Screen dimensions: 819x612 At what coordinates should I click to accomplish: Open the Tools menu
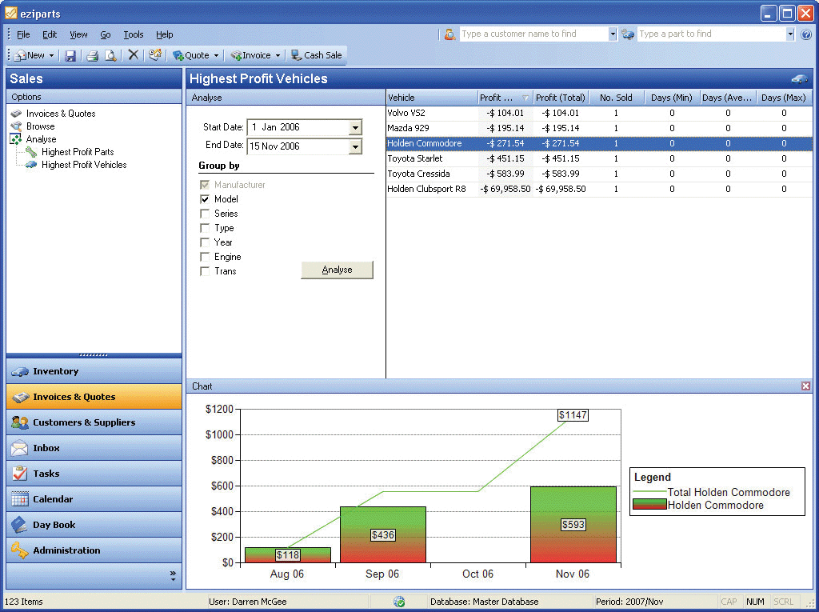tap(134, 34)
